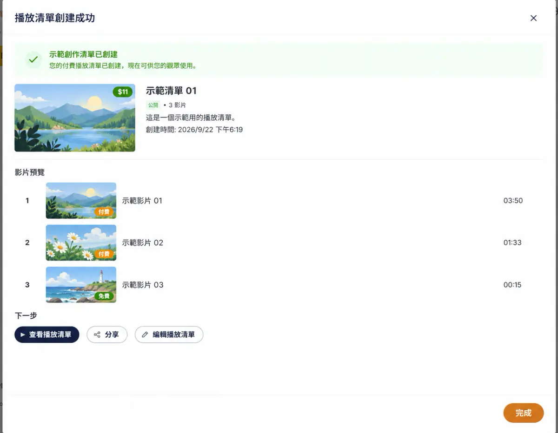Click the $11 price badge
This screenshot has width=558, height=433.
point(123,92)
